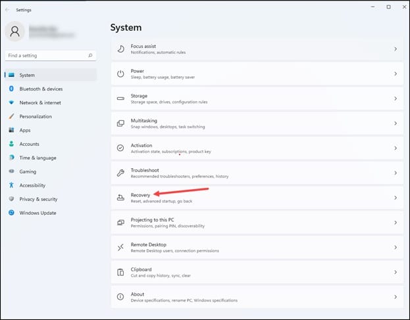
Task: Select Bluetooth & devices in sidebar
Action: (x=41, y=89)
